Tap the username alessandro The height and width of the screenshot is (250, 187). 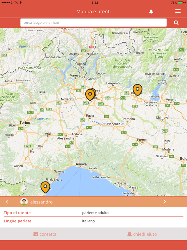pos(41,202)
